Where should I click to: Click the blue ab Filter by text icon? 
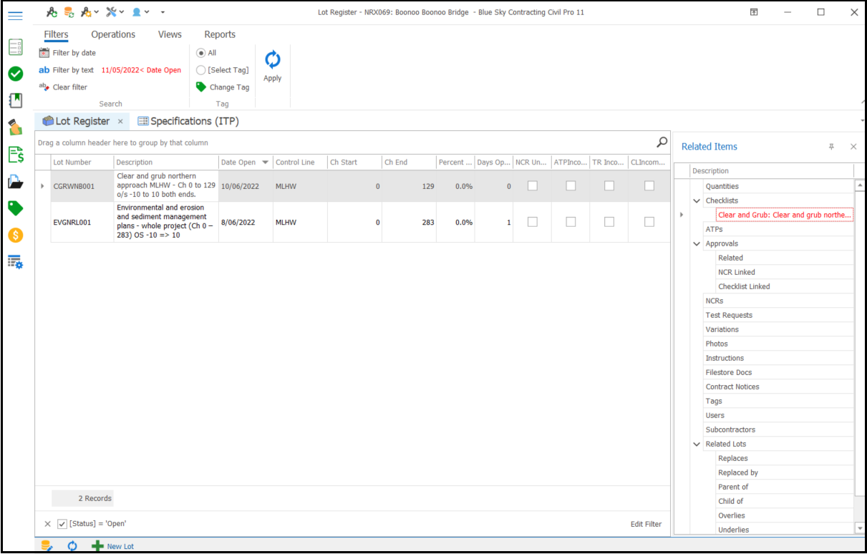44,70
